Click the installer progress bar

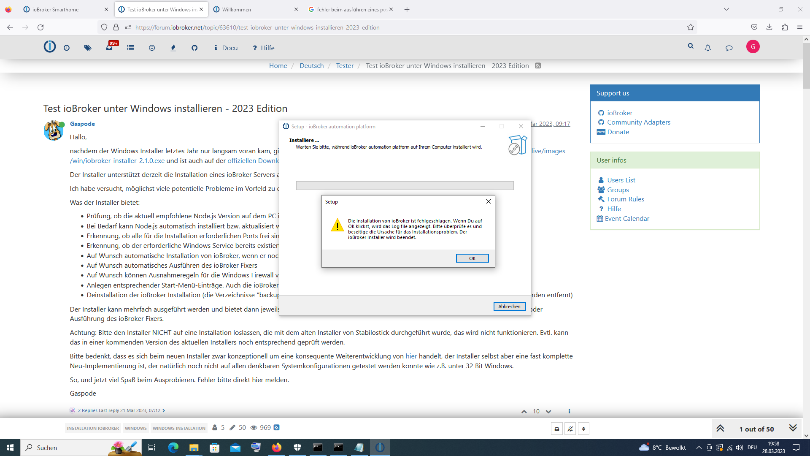405,186
